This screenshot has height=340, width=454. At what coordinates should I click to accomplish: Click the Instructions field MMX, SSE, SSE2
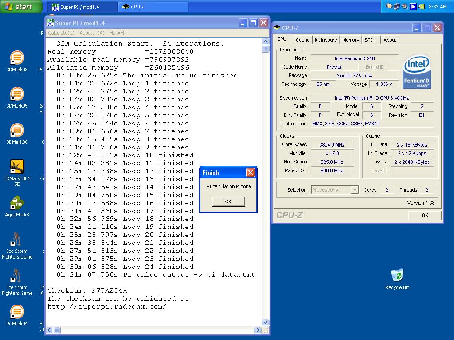[x=372, y=124]
